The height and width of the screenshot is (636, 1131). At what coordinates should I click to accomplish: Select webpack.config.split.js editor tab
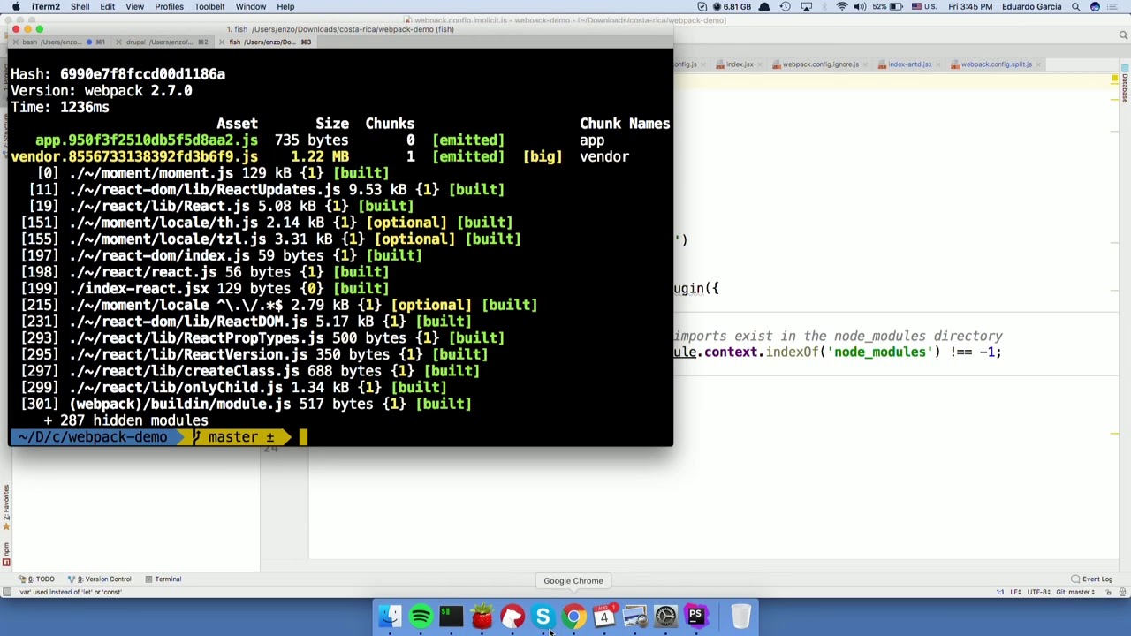[996, 64]
